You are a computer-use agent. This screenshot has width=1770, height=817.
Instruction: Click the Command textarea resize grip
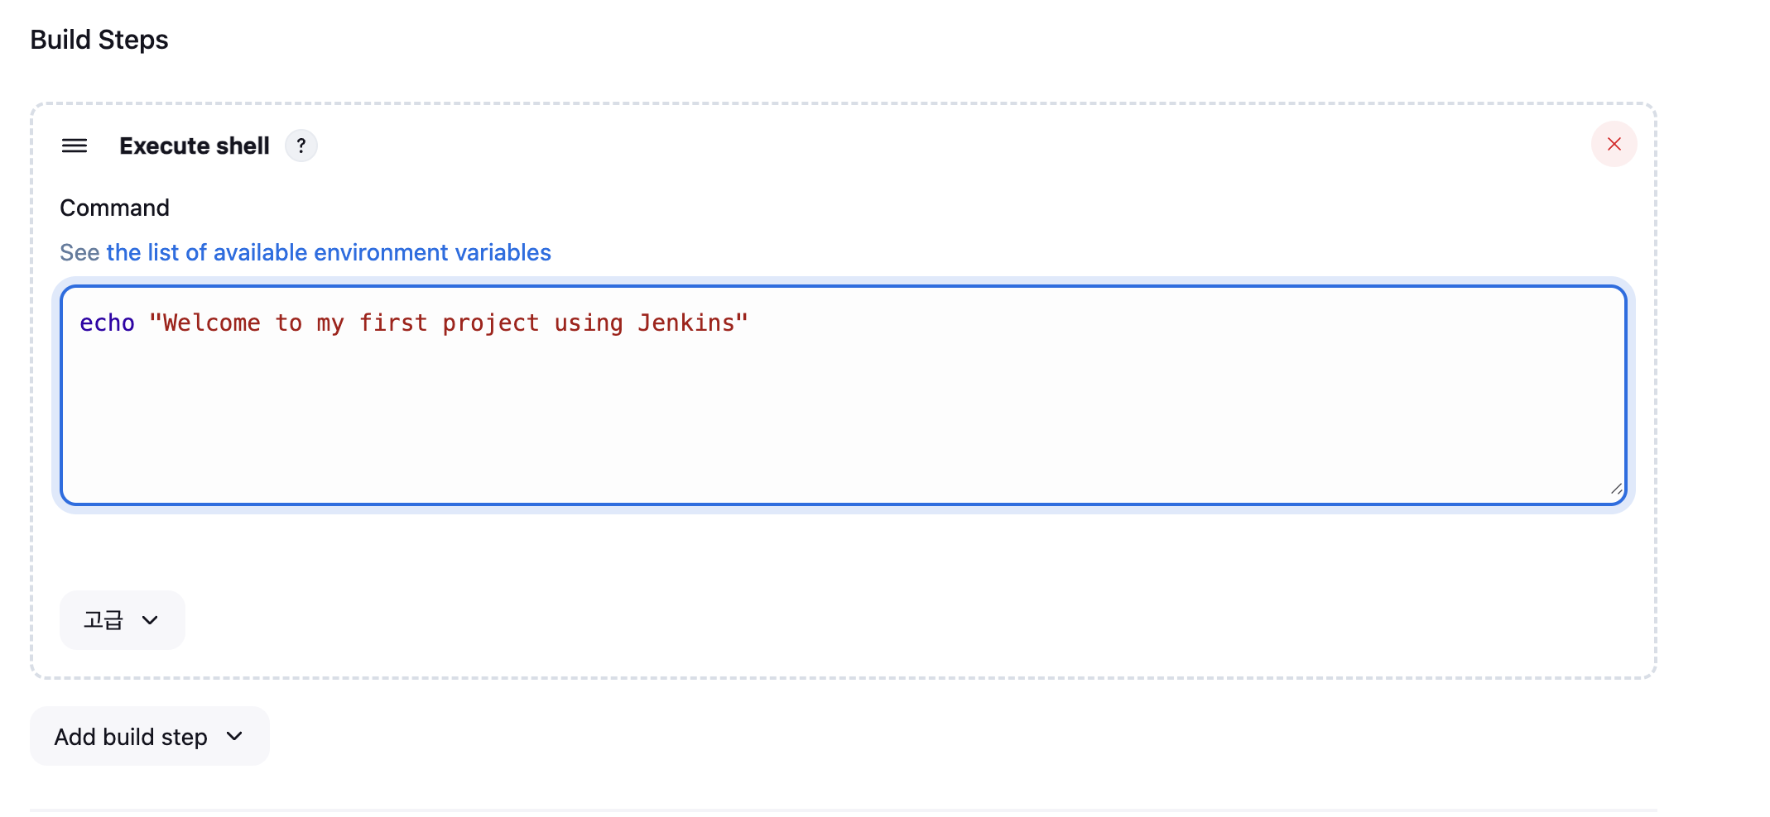(1616, 489)
